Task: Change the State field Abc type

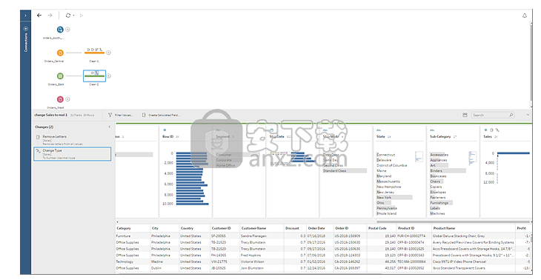Action: [x=379, y=130]
